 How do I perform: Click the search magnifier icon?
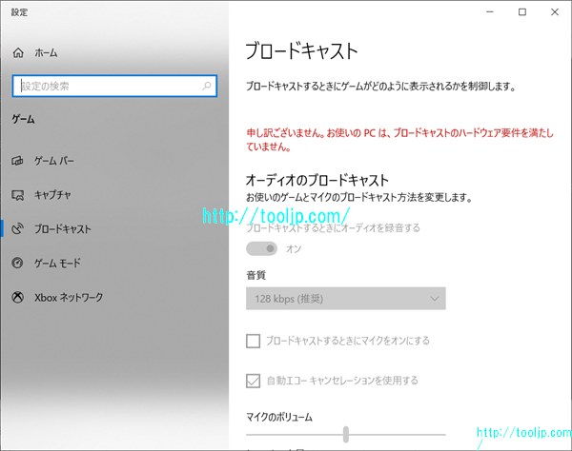207,86
